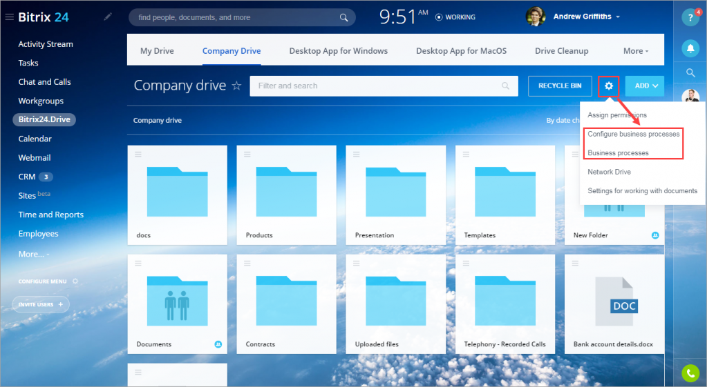Open Chat and Calls
Viewport: 707px width, 387px height.
44,82
